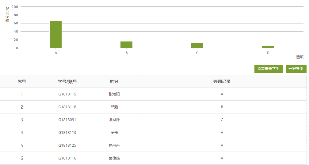Click the 选项 x-axis title

(299, 57)
